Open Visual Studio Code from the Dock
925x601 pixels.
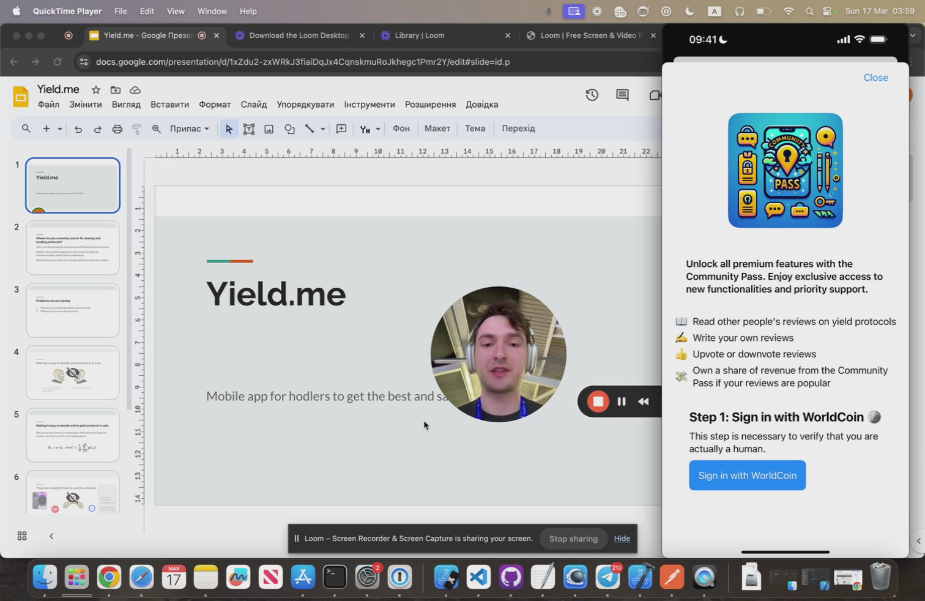(478, 577)
